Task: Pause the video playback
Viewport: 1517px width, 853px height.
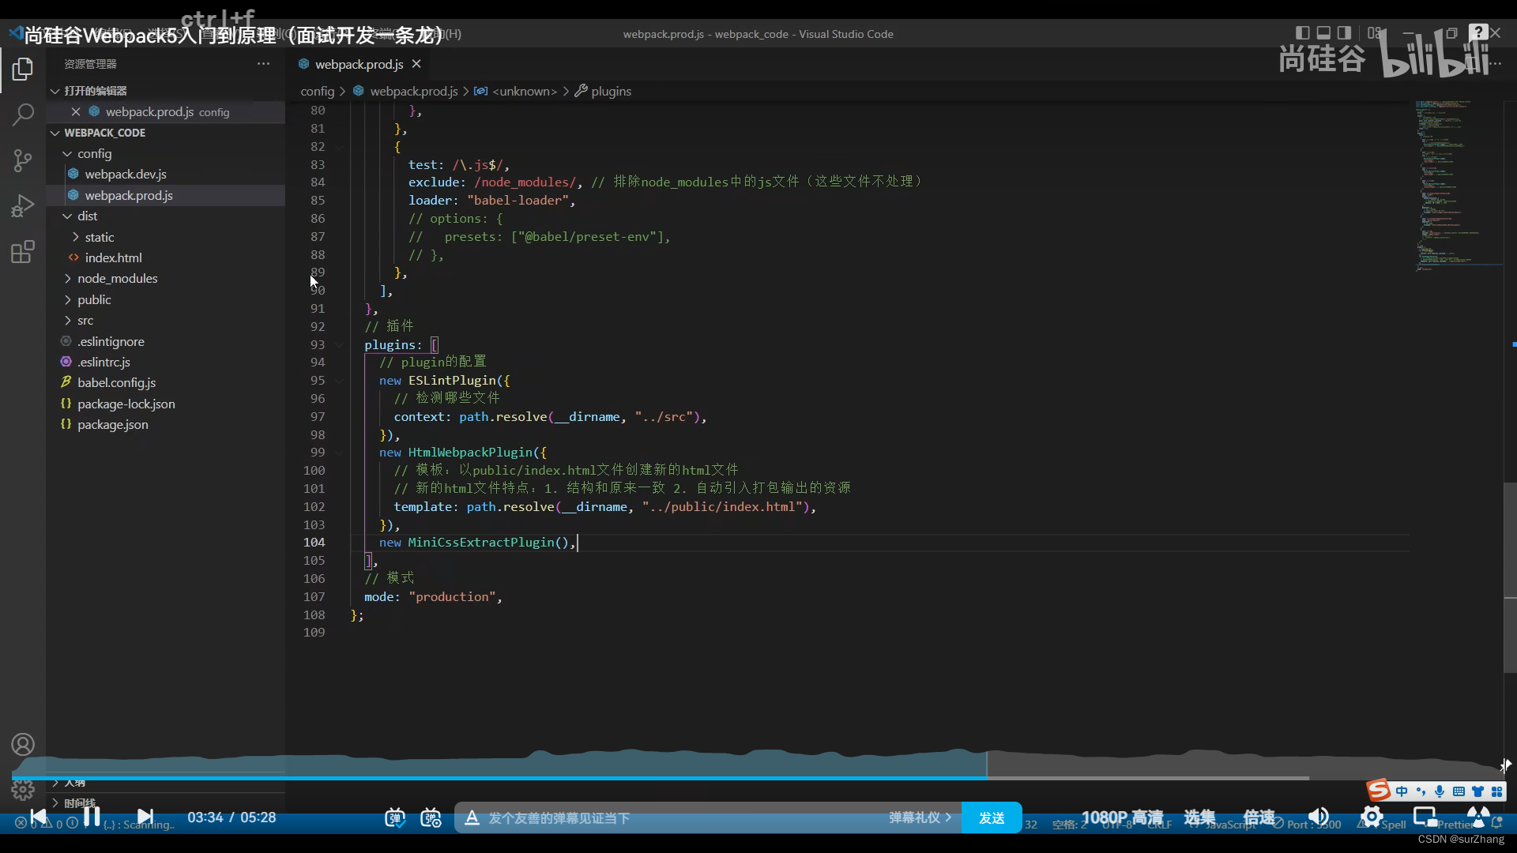Action: click(92, 817)
